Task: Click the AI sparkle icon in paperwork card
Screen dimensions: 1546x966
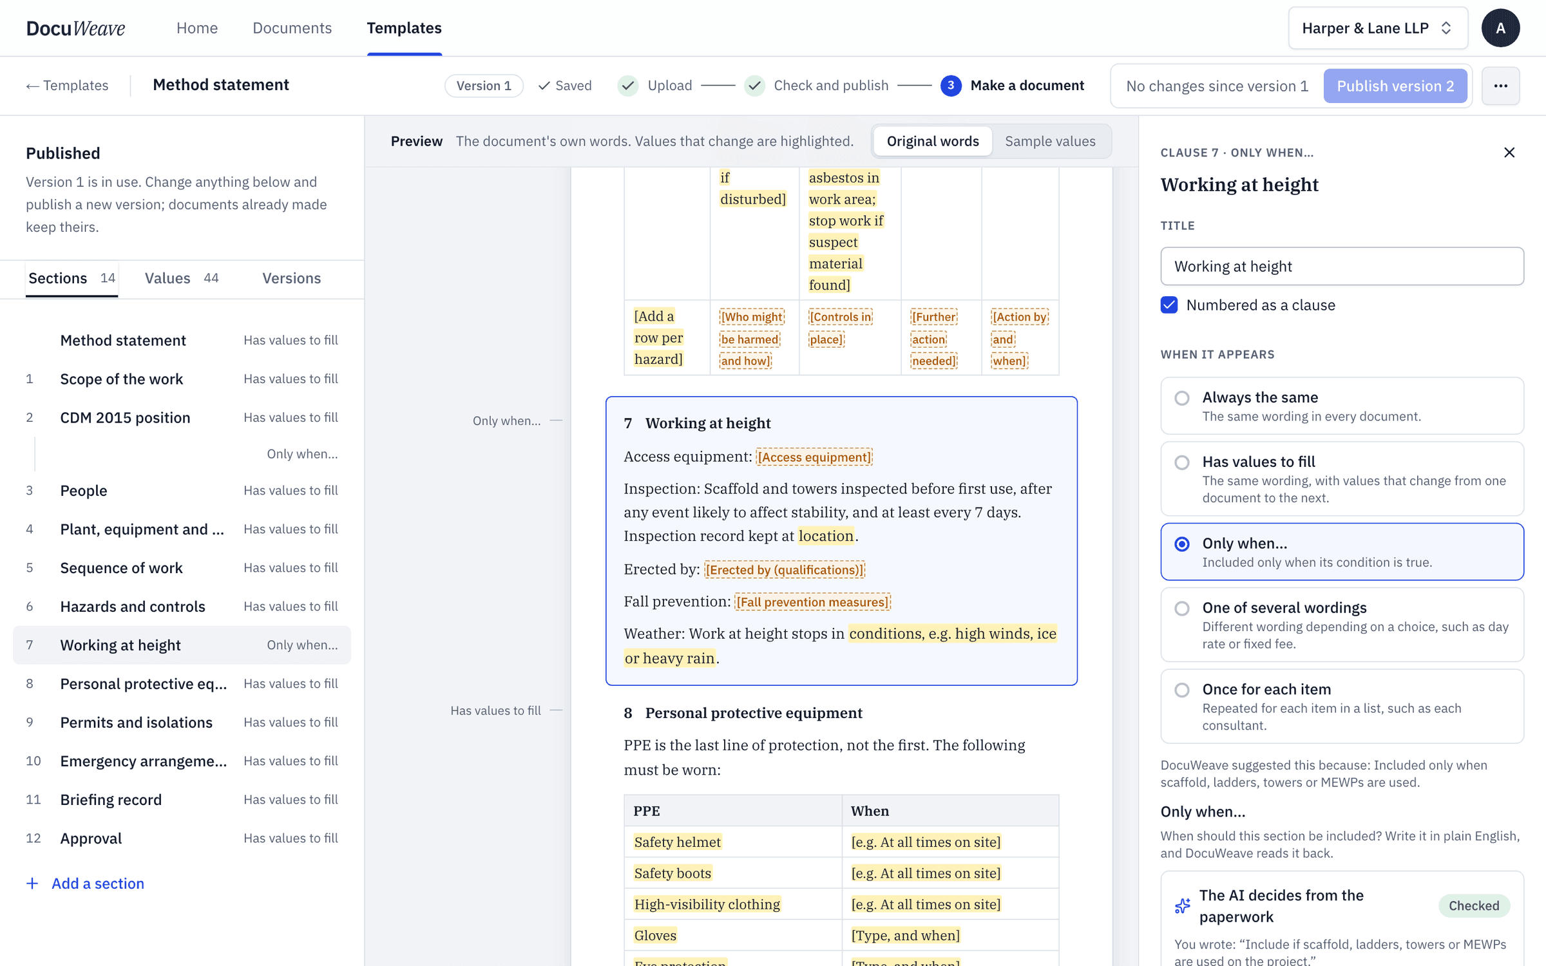Action: (1183, 905)
